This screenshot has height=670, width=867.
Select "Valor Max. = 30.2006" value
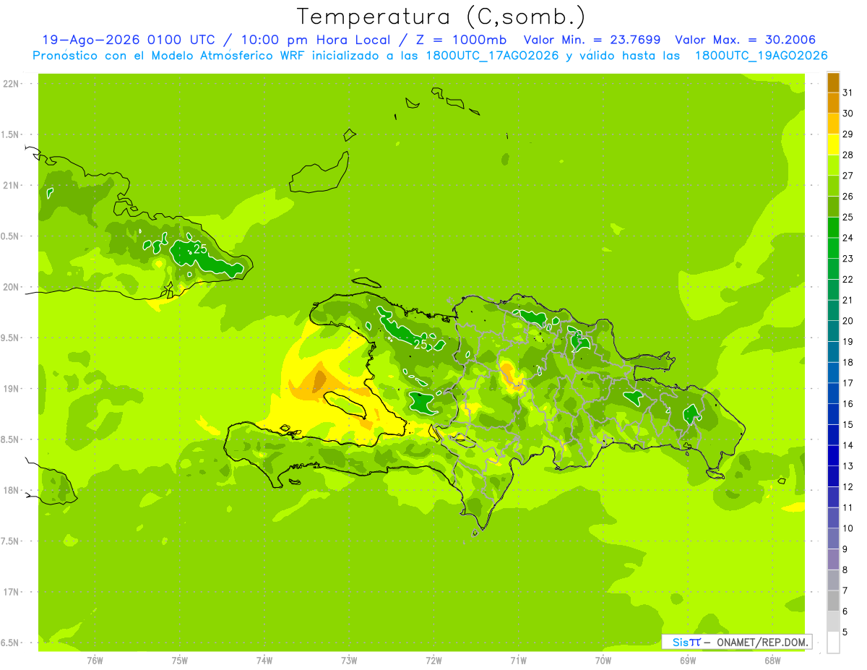(x=745, y=40)
